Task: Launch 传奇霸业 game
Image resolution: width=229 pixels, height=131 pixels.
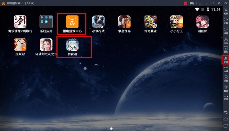Action: click(x=150, y=22)
